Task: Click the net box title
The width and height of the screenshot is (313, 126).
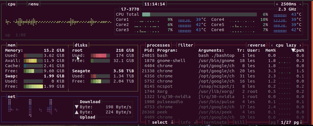Action: tap(11, 97)
